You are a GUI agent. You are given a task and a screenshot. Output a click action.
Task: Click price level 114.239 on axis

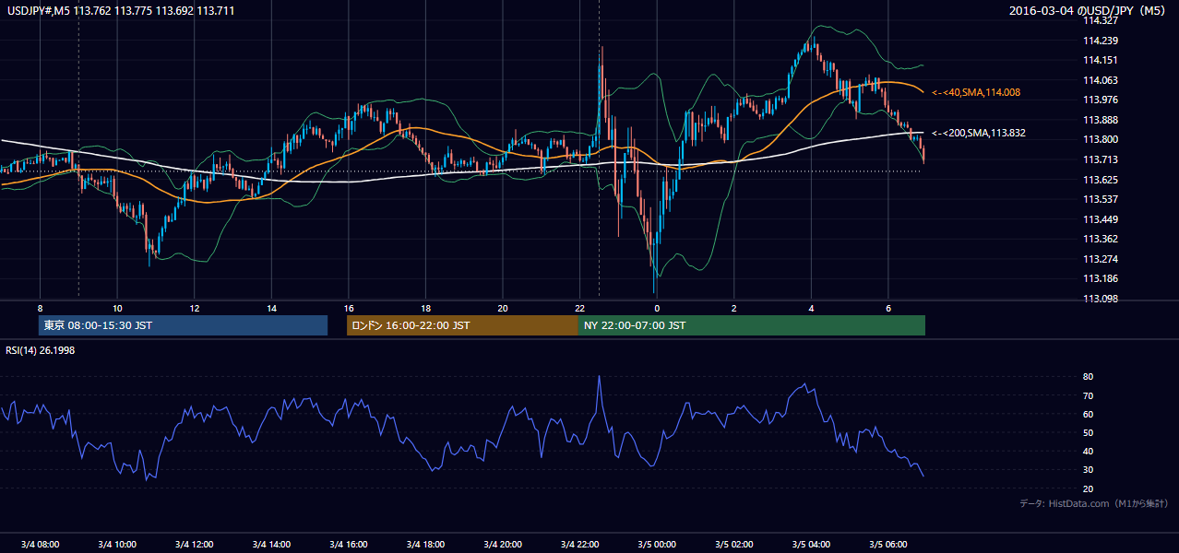1100,41
